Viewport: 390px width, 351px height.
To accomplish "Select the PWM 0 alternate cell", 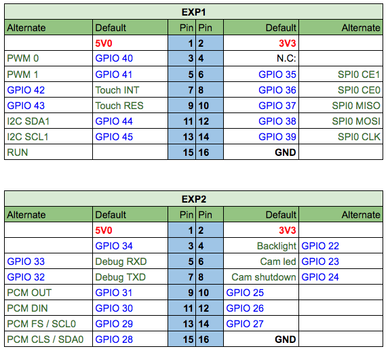I will click(49, 58).
